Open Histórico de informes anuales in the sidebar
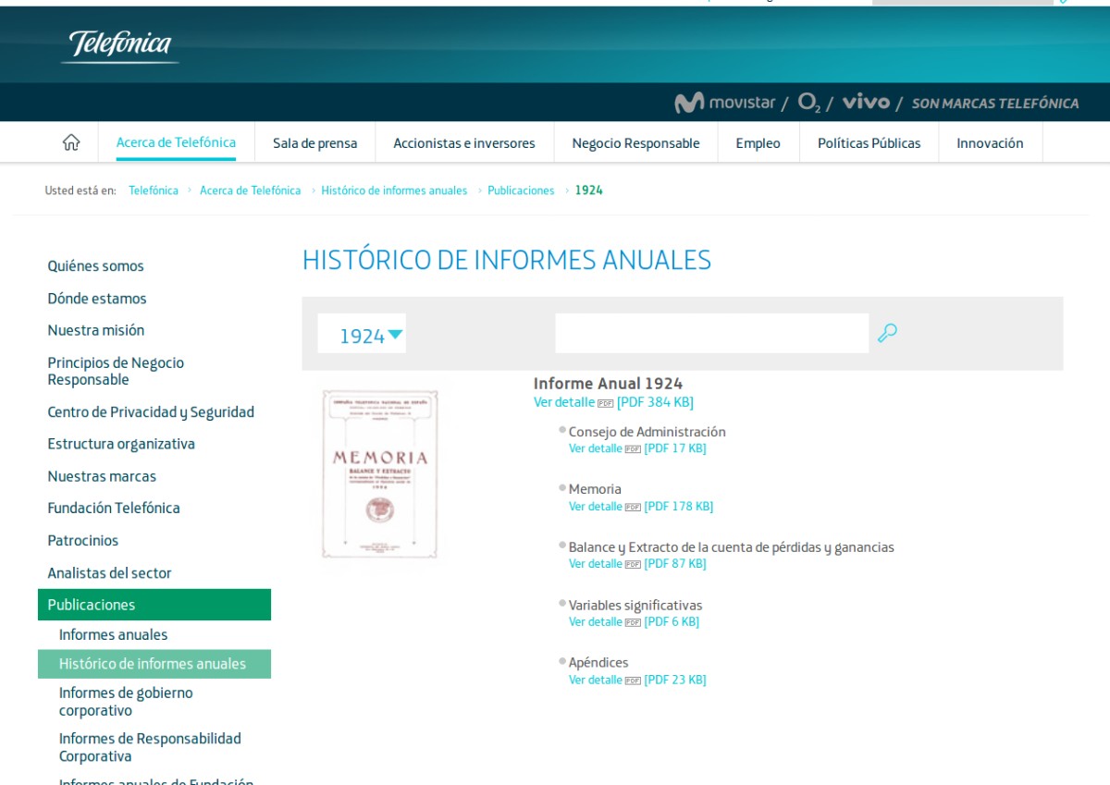The height and width of the screenshot is (785, 1110). pyautogui.click(x=154, y=663)
